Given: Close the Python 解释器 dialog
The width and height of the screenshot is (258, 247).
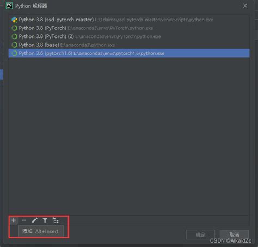Looking at the screenshot, I should 245,6.
